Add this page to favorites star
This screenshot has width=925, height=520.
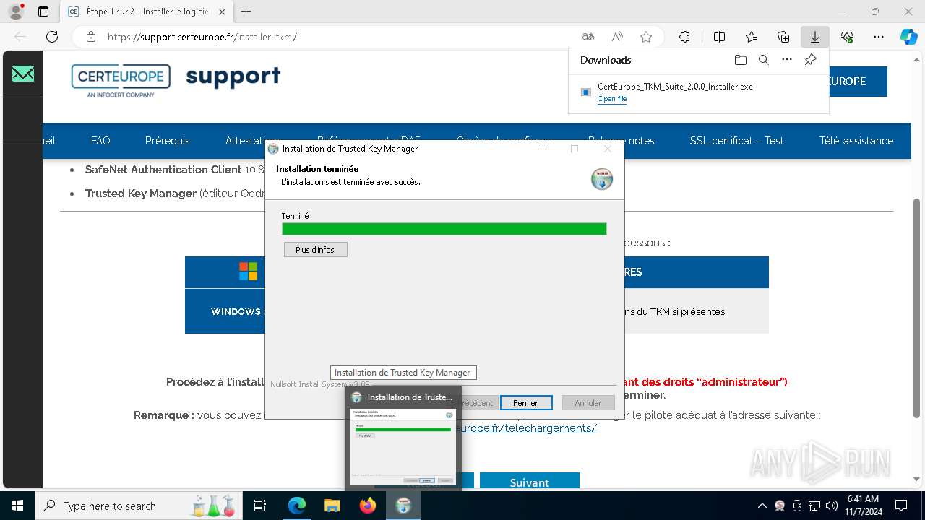(x=646, y=37)
